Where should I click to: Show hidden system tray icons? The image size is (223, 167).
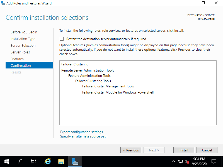(x=174, y=161)
